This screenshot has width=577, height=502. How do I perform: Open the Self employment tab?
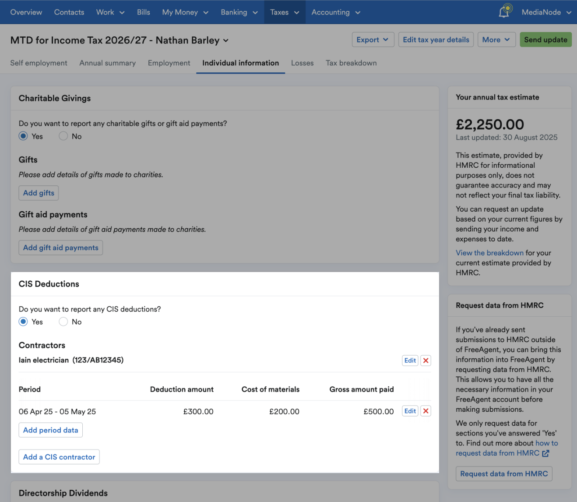click(x=39, y=63)
